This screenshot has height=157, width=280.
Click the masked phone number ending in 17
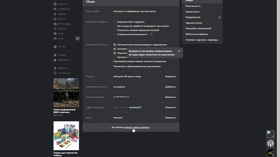121,97
